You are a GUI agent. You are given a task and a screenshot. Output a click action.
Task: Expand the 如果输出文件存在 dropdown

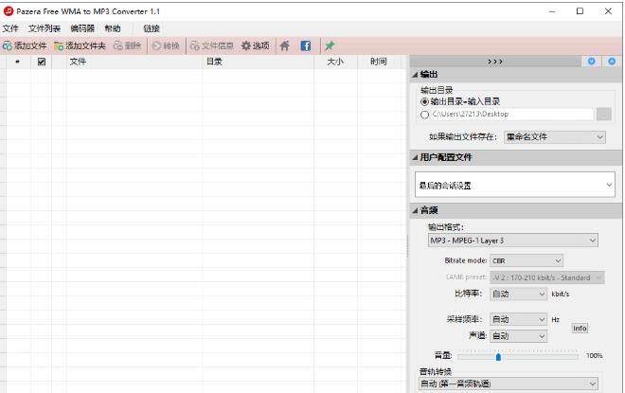[554, 137]
